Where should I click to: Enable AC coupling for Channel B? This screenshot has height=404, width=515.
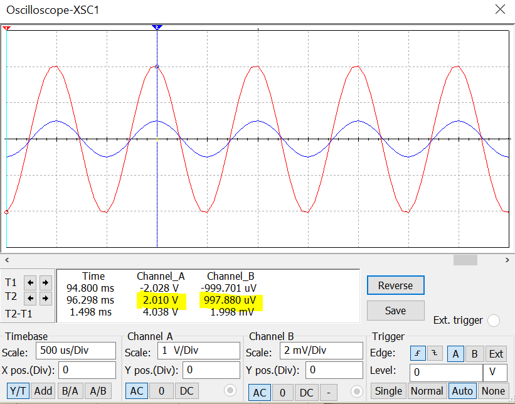click(x=260, y=391)
